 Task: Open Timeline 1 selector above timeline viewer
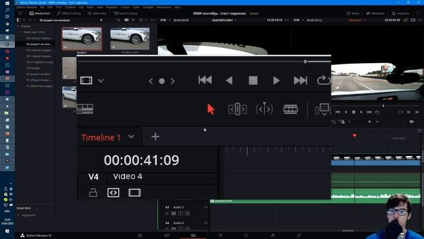(x=357, y=20)
